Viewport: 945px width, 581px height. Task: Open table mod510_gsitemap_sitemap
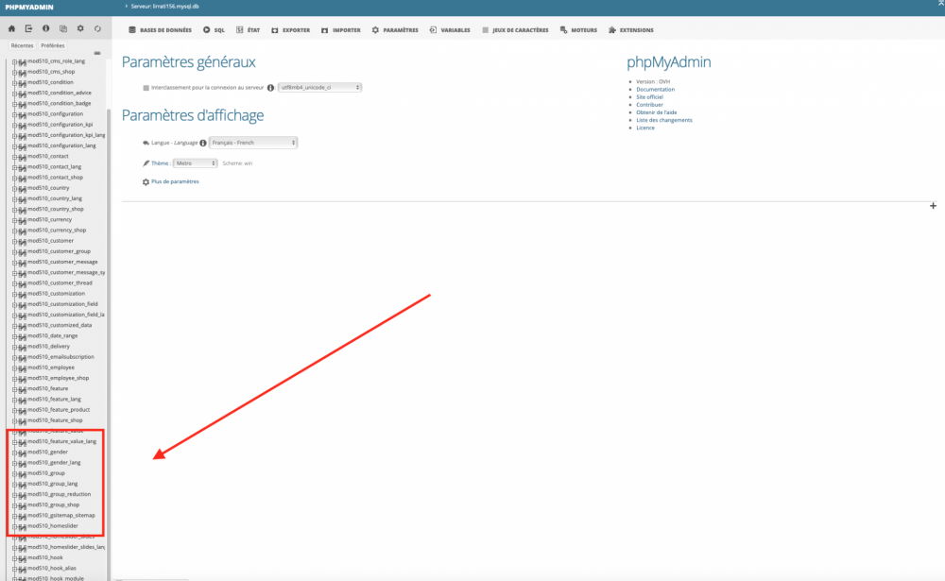pyautogui.click(x=61, y=515)
